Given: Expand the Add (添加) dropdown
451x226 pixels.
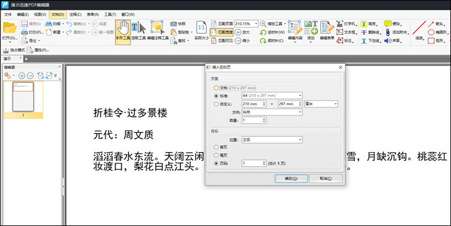Looking at the screenshot, I should click(311, 42).
